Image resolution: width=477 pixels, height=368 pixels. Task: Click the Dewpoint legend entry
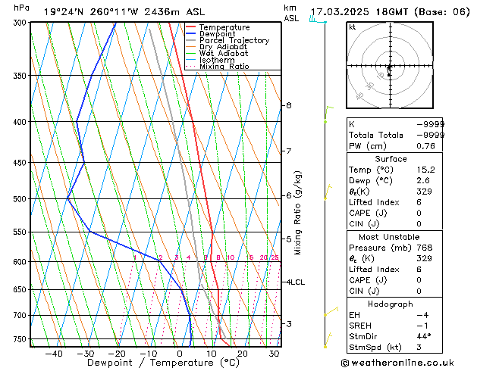217,34
